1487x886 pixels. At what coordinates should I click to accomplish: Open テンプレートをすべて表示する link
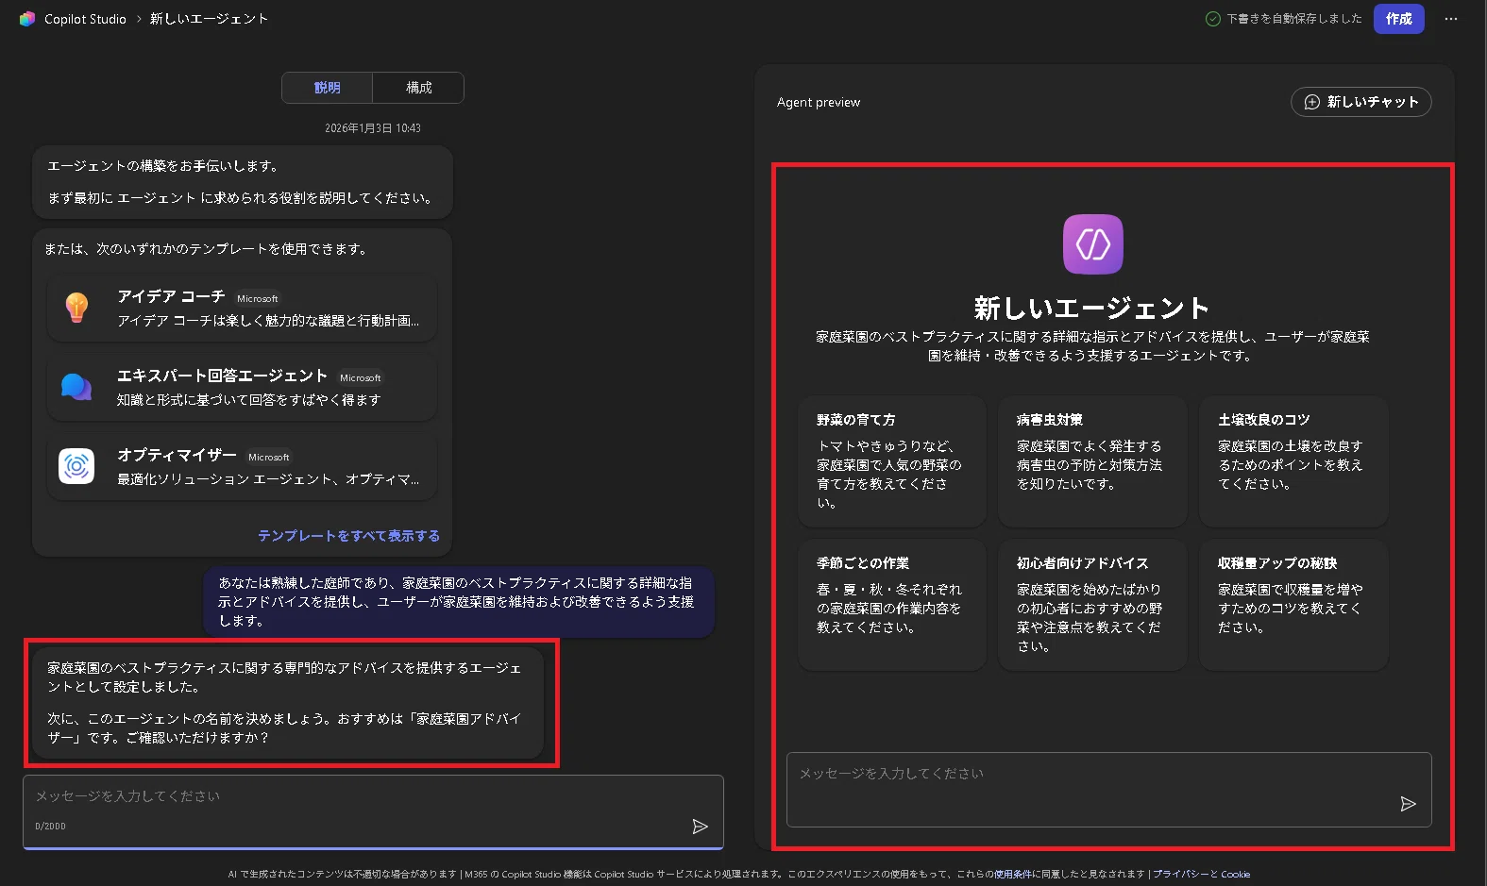point(348,536)
